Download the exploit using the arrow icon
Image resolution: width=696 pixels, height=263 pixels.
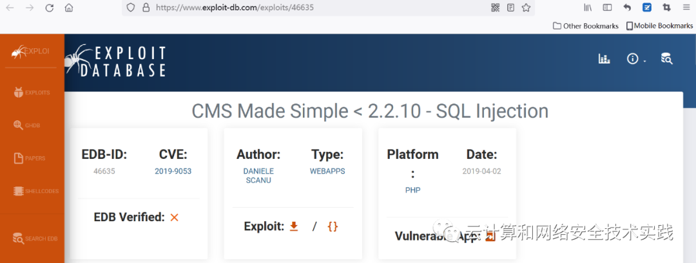tap(294, 226)
